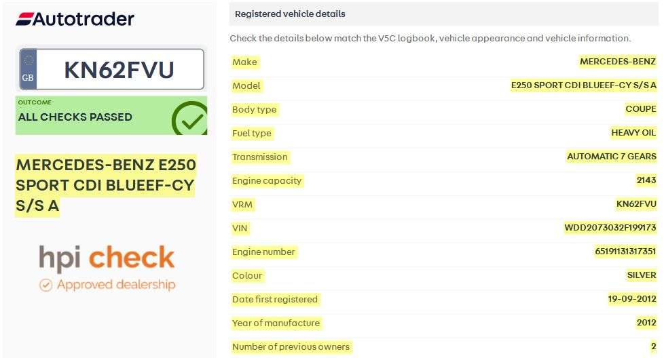
Task: Select the KN62FVU number plate
Action: (x=119, y=69)
